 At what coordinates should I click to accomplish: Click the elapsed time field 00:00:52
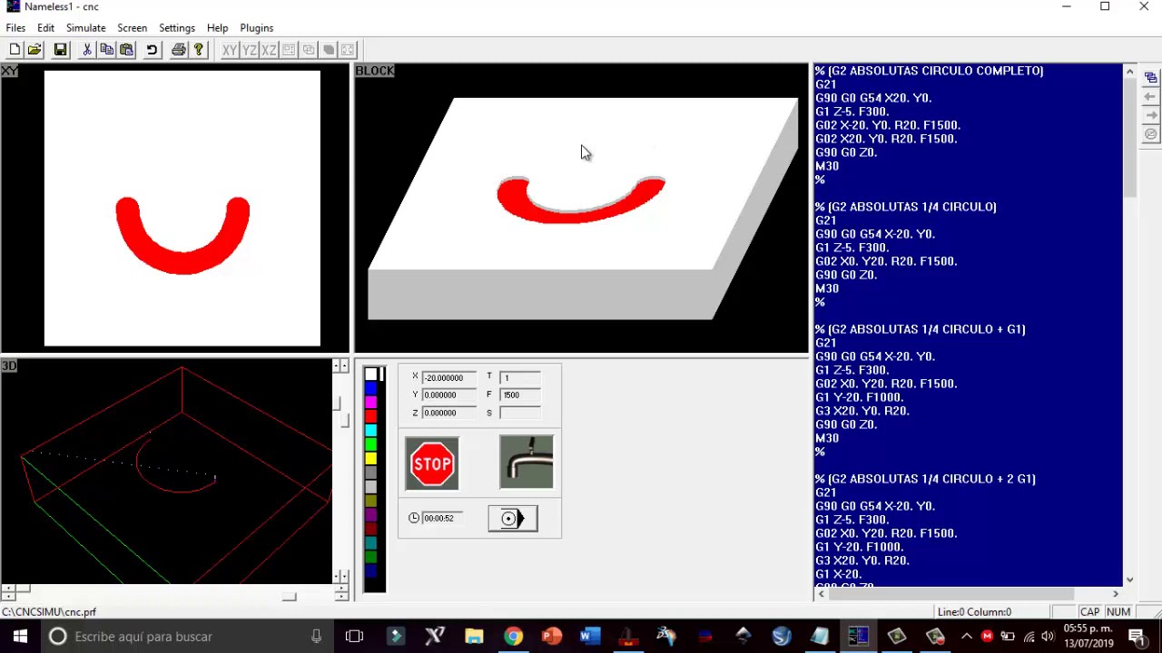444,518
